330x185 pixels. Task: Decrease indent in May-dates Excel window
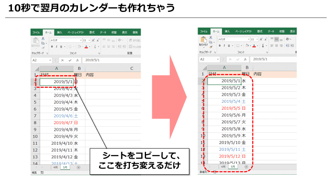[x=288, y=46]
